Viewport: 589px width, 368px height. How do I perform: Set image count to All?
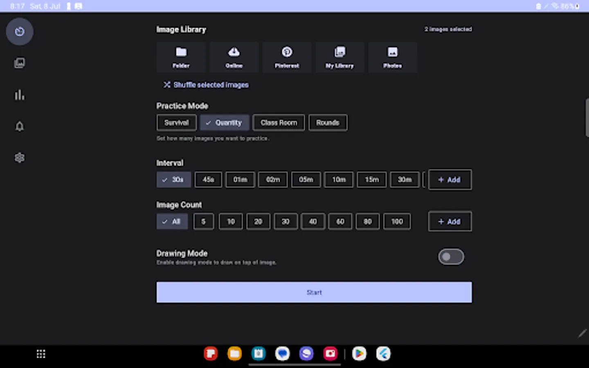tap(172, 222)
